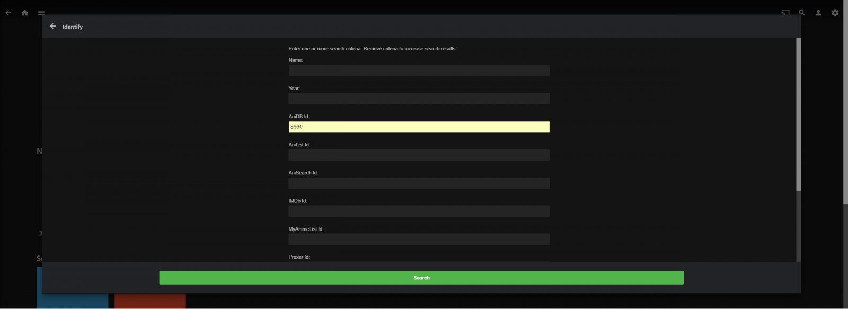Click the 'AniList Id:' label
The image size is (848, 309).
pos(299,145)
